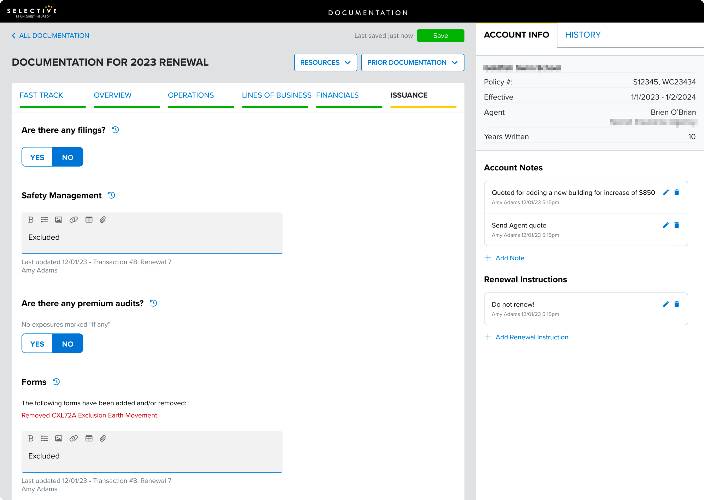Click the history/undo icon next to Safety Management
This screenshot has width=704, height=500.
(x=112, y=195)
